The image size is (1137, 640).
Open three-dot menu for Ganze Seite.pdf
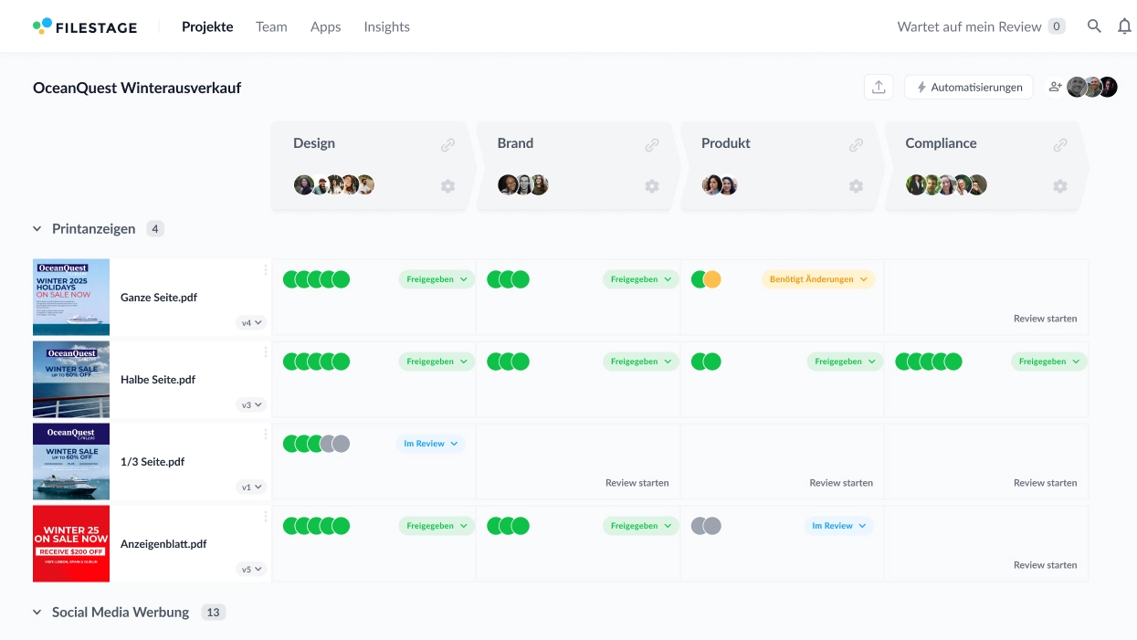click(x=266, y=269)
